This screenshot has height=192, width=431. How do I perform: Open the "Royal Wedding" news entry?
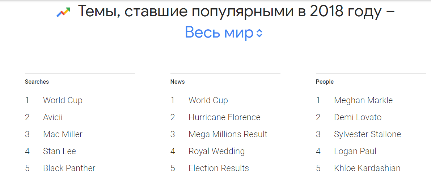pos(216,151)
